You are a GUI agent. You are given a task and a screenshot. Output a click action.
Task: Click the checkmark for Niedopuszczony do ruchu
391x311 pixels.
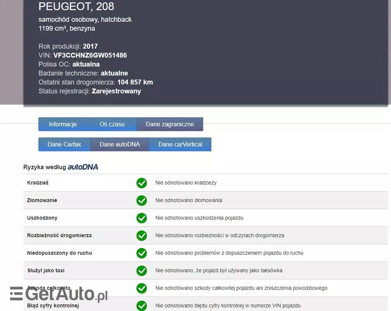(x=142, y=253)
